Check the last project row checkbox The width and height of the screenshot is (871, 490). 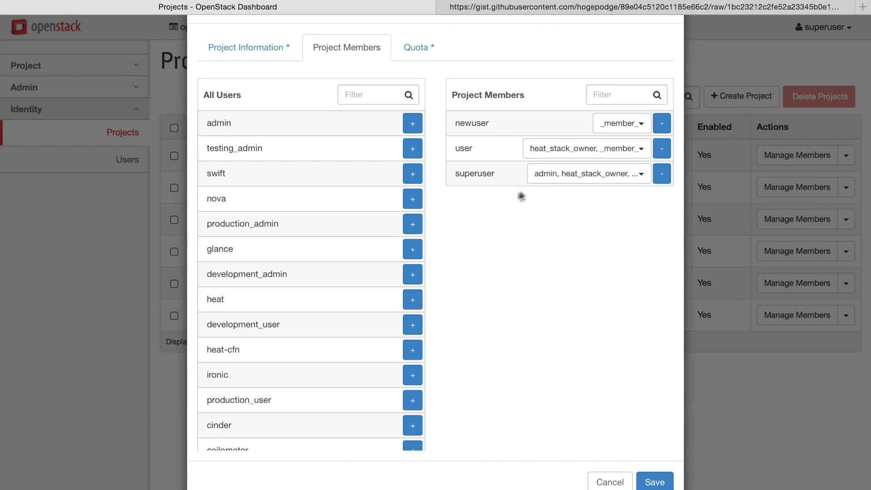(x=174, y=316)
